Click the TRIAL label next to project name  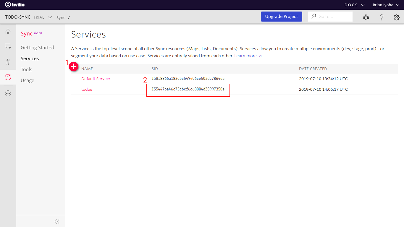pyautogui.click(x=39, y=17)
